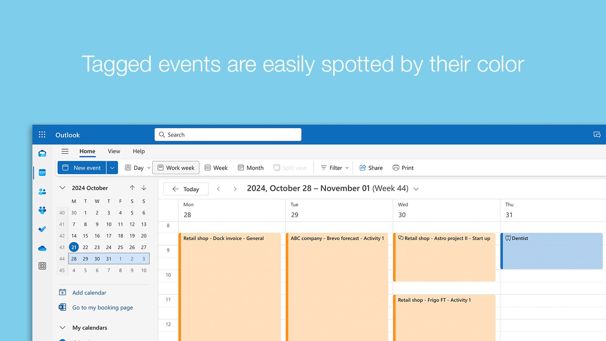The height and width of the screenshot is (341, 606).
Task: Click into the Search box
Action: click(228, 135)
